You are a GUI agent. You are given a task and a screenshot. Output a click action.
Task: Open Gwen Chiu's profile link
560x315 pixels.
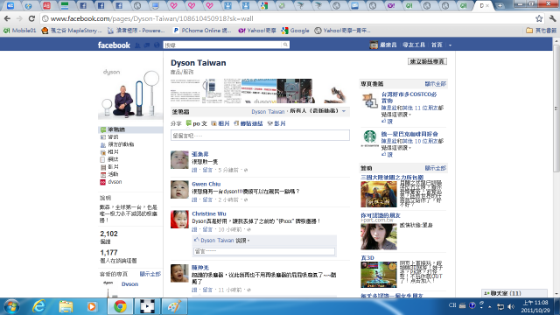click(x=206, y=184)
